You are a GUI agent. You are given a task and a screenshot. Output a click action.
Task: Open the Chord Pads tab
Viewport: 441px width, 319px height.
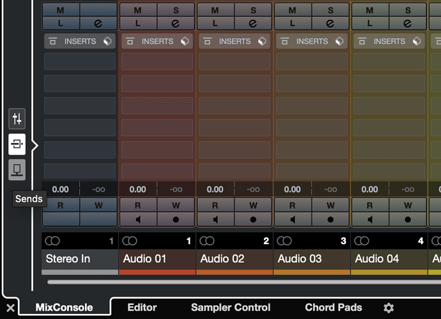pos(334,307)
